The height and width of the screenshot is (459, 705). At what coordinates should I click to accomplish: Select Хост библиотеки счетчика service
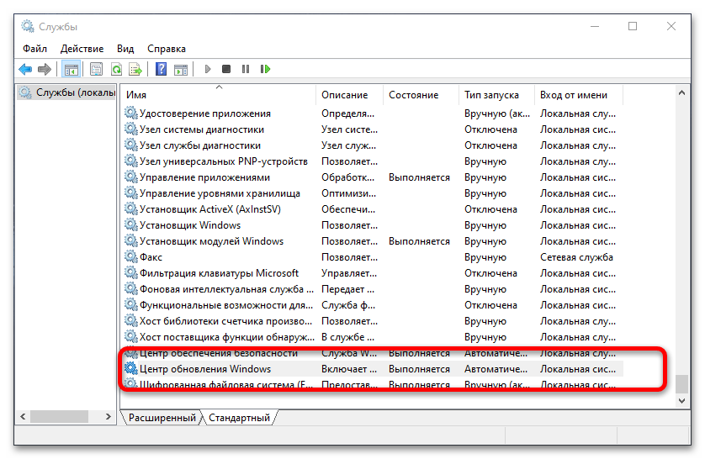tap(373, 321)
